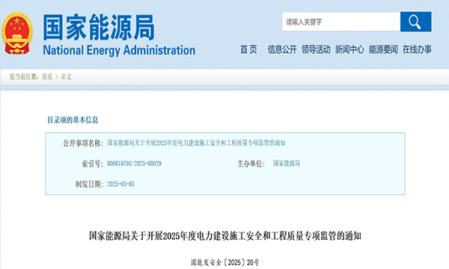Image resolution: width=449 pixels, height=269 pixels.
Task: Click the 主办单位 value 国家能源局
Action: 287,164
